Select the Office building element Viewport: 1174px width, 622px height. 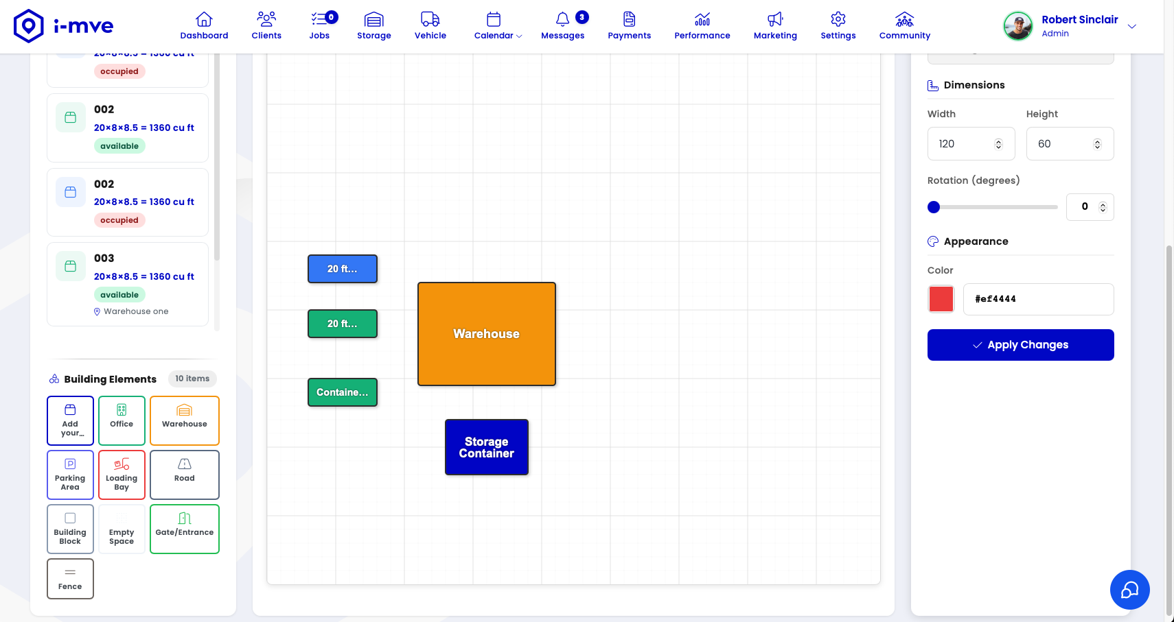pyautogui.click(x=122, y=420)
